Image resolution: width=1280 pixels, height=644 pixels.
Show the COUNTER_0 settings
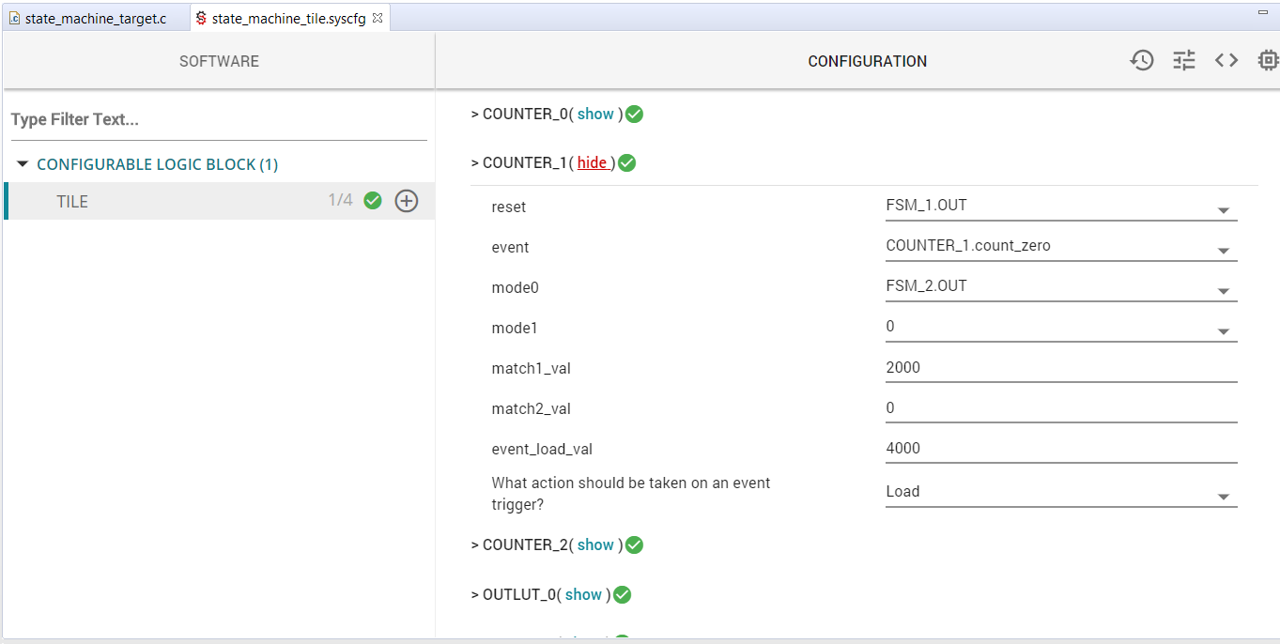pos(595,115)
